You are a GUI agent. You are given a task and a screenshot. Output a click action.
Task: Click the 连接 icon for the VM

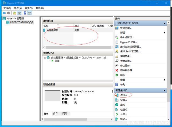pyautogui.click(x=117, y=95)
